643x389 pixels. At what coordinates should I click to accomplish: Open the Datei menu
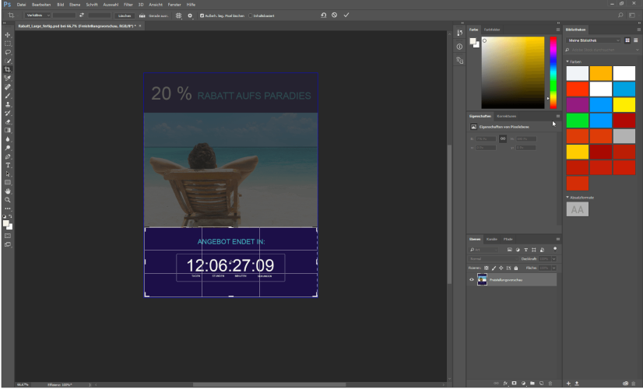tap(21, 5)
